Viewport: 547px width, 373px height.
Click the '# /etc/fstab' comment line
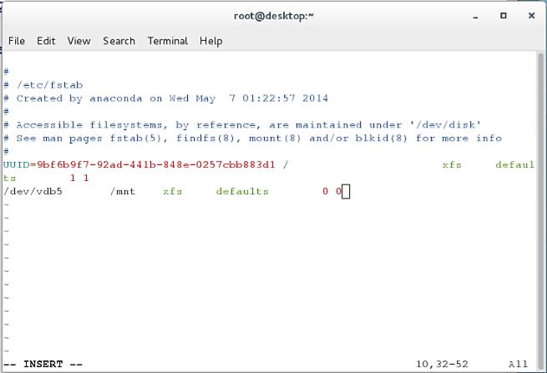click(43, 85)
